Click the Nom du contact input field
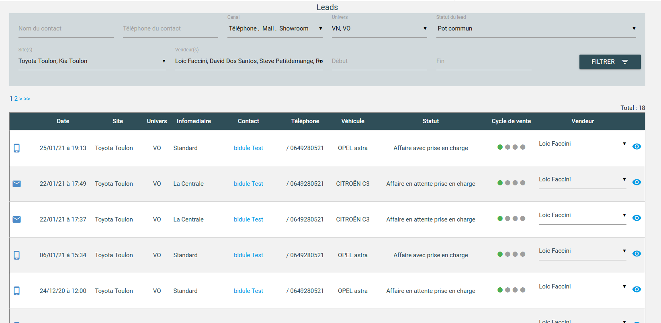 [66, 28]
